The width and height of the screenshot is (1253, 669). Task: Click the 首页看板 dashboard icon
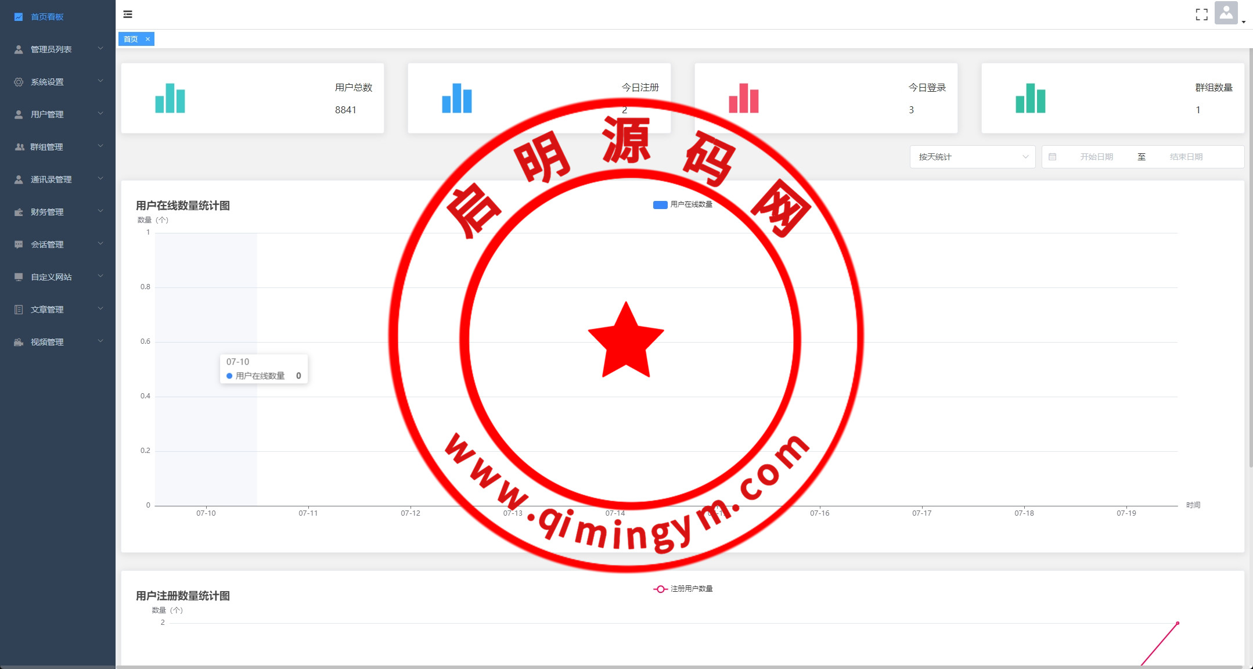point(19,17)
